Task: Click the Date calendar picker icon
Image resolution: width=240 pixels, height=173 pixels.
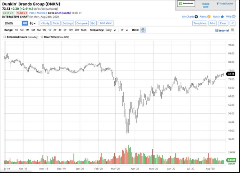Action: [x=143, y=30]
